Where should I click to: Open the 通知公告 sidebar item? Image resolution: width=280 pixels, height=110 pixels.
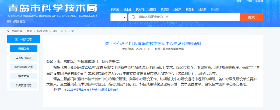pos(24,49)
